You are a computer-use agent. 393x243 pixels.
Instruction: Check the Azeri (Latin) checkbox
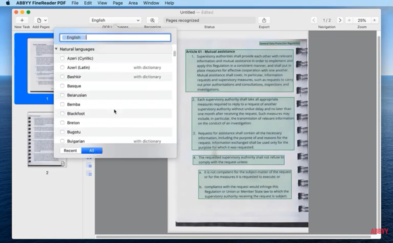pos(62,67)
